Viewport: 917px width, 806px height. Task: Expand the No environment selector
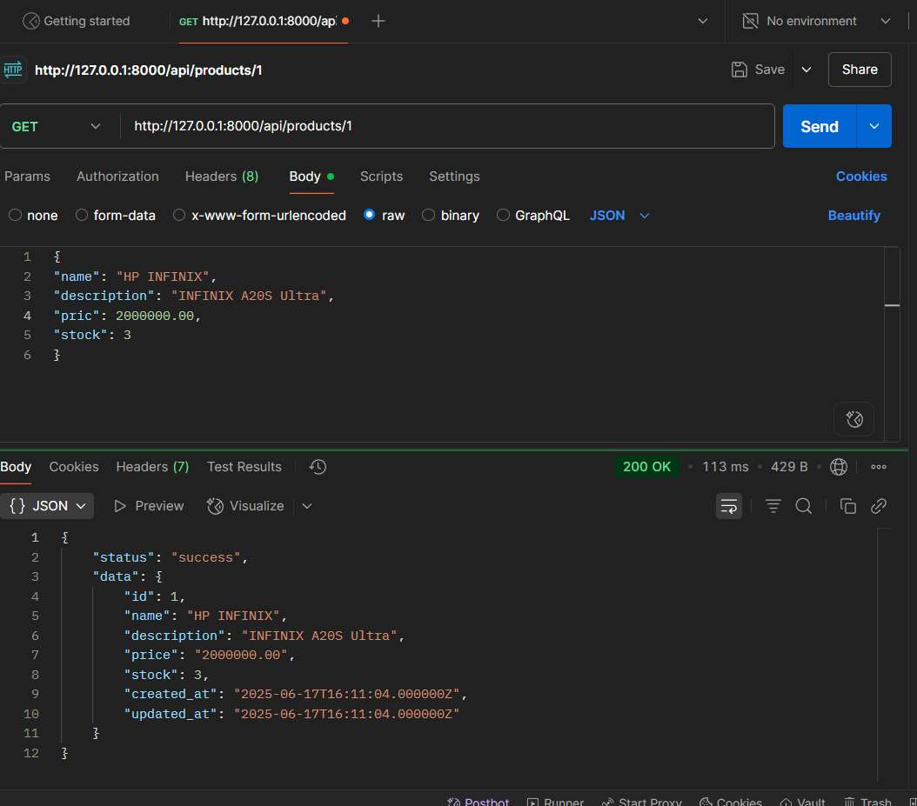815,21
